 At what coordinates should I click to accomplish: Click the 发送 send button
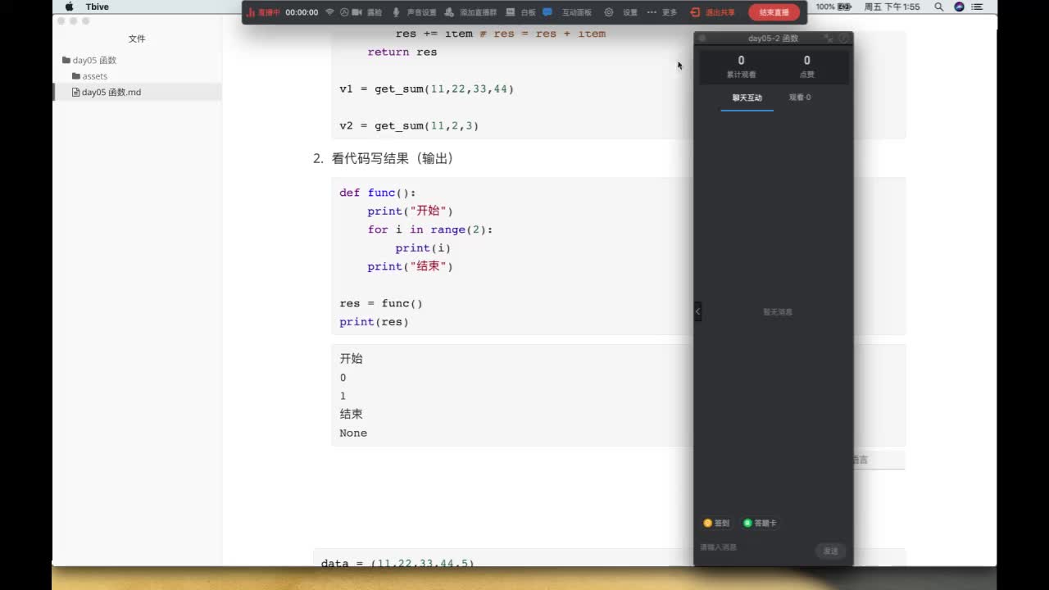point(831,551)
